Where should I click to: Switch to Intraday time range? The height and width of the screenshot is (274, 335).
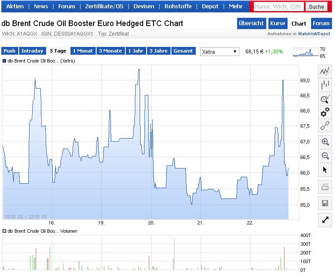click(32, 51)
